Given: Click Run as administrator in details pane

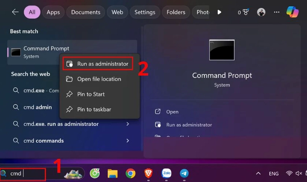Looking at the screenshot, I should [189, 125].
